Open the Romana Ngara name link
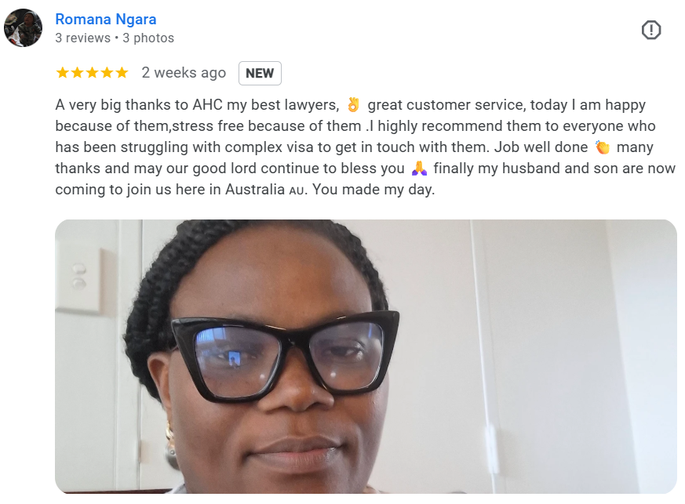Image resolution: width=685 pixels, height=504 pixels. point(106,19)
